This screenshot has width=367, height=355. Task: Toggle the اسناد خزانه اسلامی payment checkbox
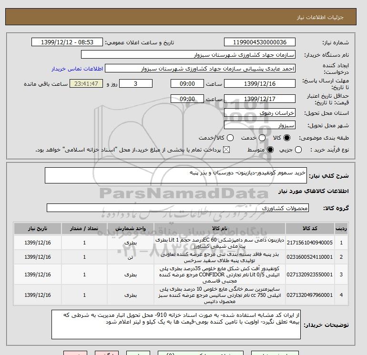pos(226,150)
